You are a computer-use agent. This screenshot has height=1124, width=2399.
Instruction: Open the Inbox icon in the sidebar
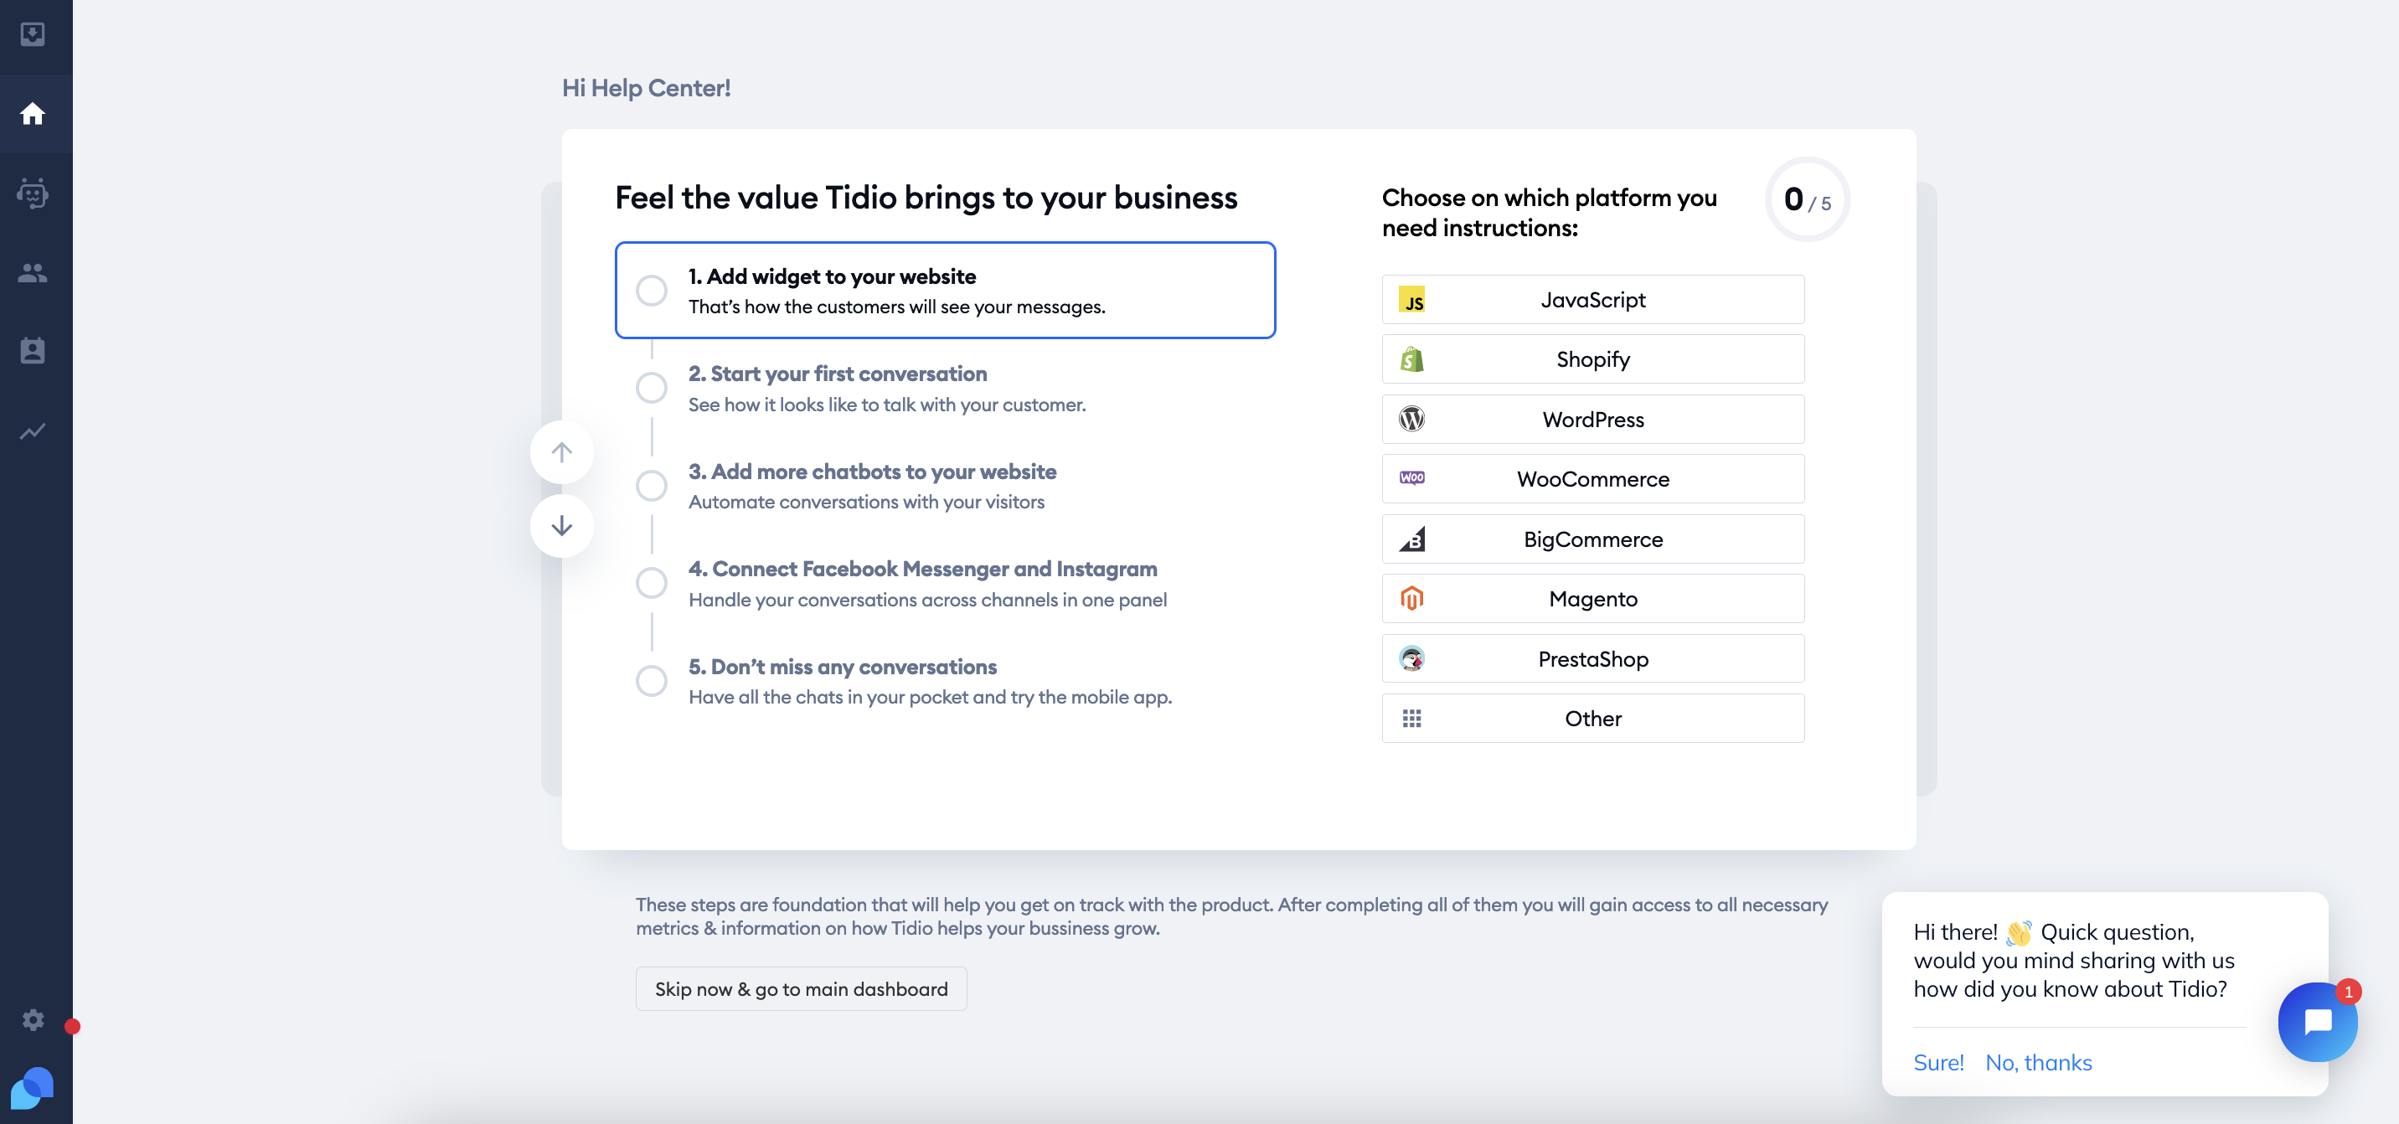tap(33, 34)
